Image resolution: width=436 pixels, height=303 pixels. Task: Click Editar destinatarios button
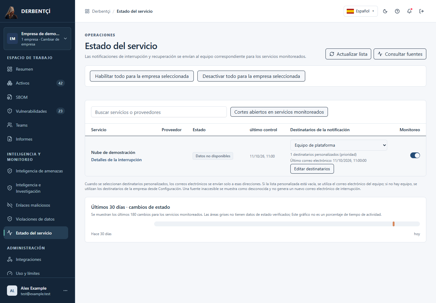tap(312, 169)
